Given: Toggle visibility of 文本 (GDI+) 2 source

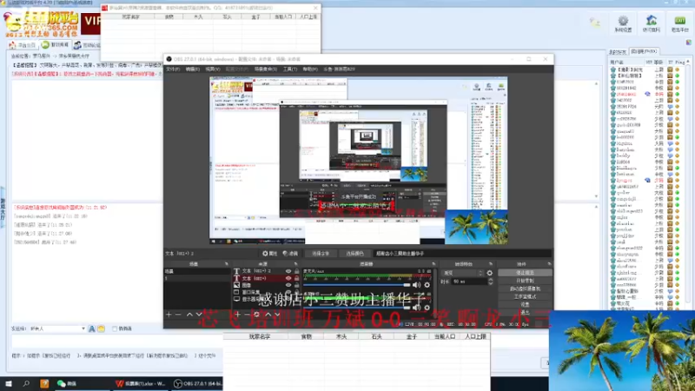Looking at the screenshot, I should pyautogui.click(x=288, y=271).
